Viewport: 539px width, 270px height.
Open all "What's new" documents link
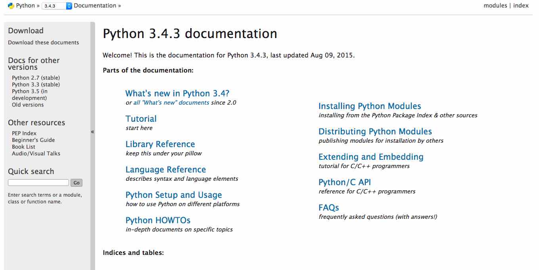point(171,103)
